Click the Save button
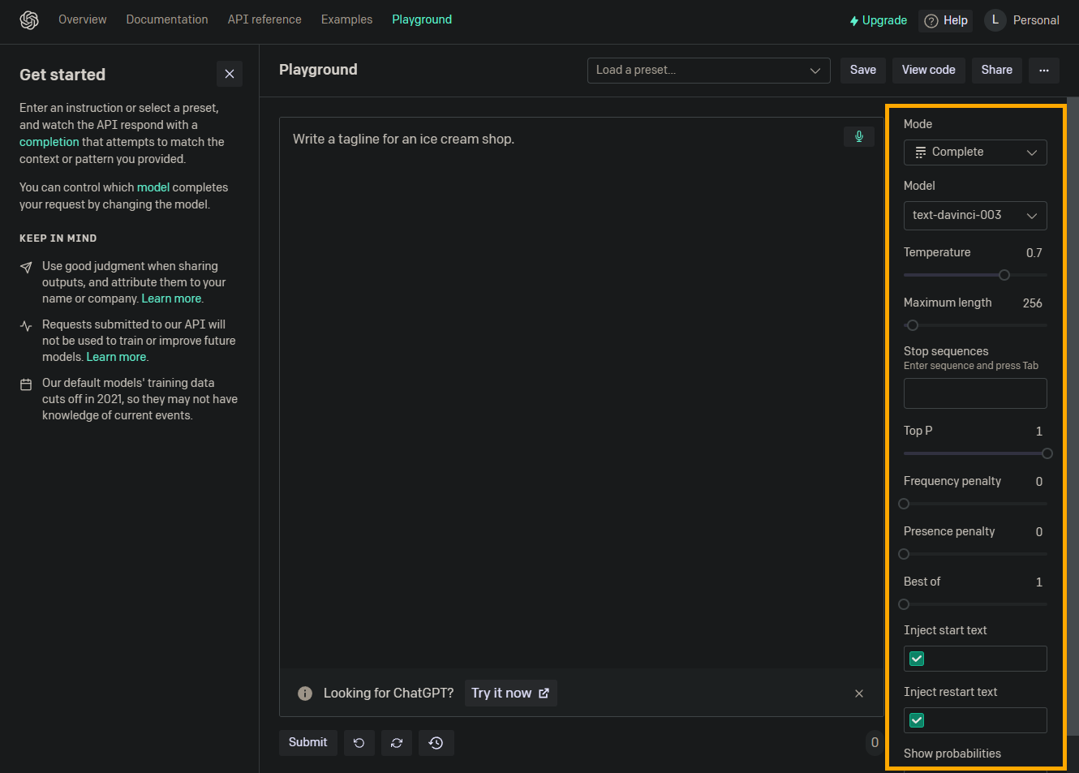Screen dimensions: 1079x773 click(x=863, y=71)
